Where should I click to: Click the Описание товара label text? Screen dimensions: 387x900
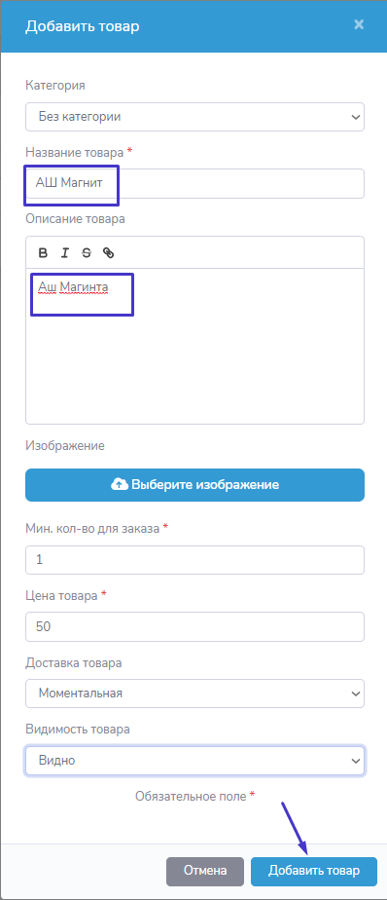[x=75, y=219]
